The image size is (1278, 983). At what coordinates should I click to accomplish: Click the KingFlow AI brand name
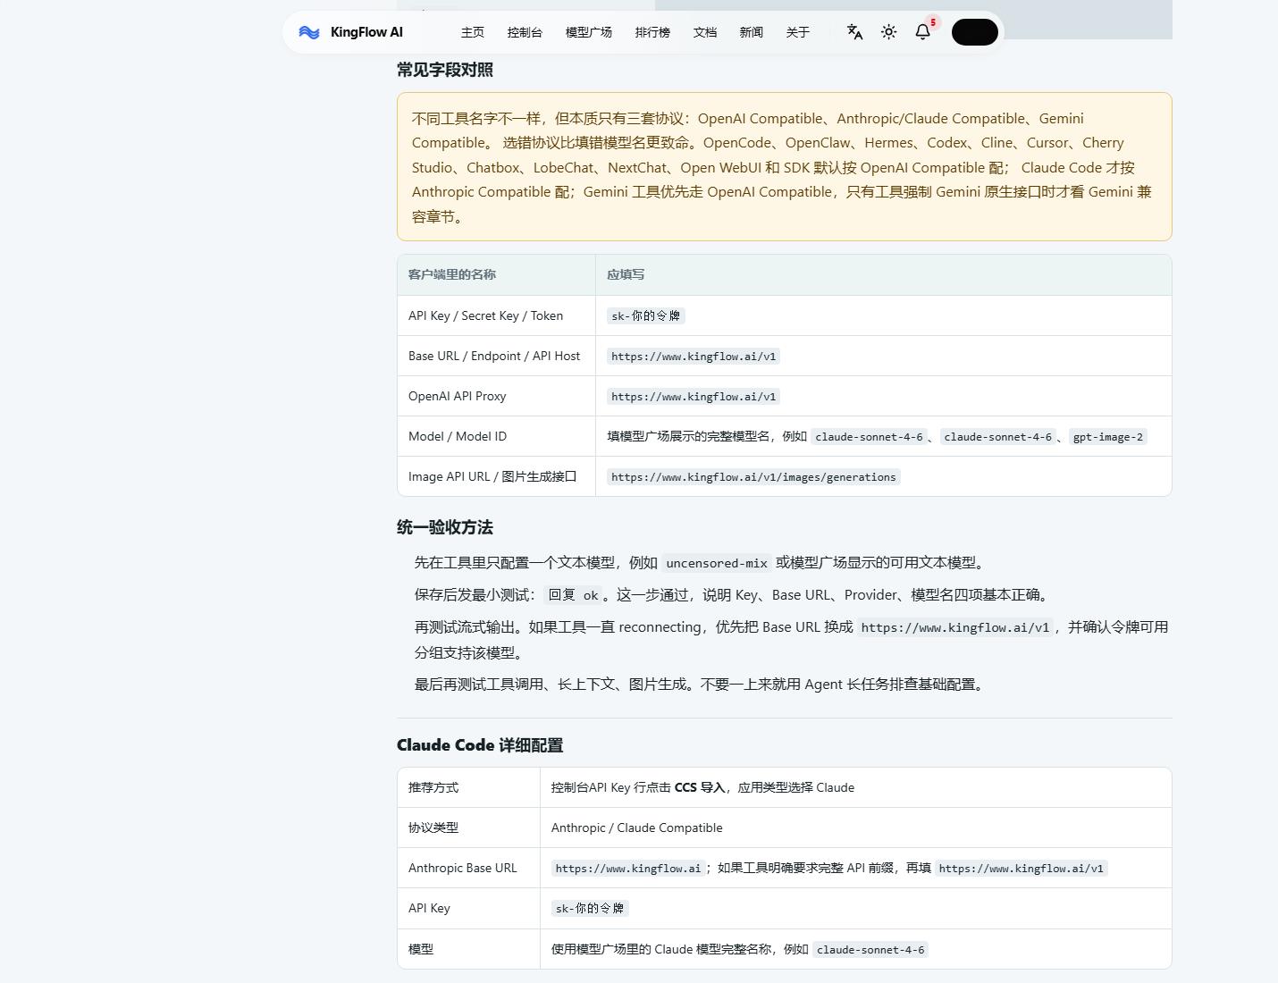366,32
